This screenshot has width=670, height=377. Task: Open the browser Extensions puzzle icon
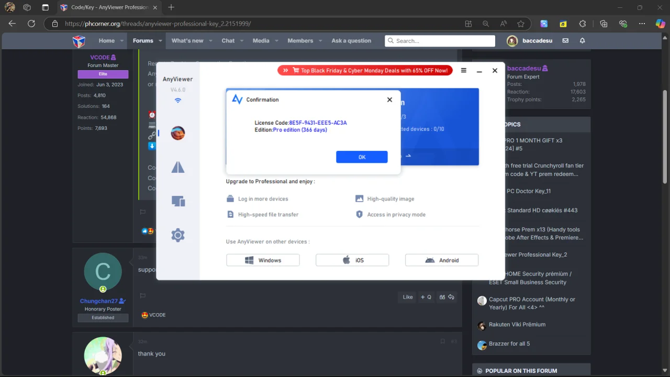tap(583, 24)
